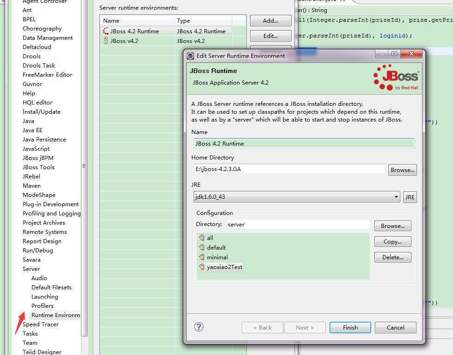Select Remote Systems preferences
This screenshot has height=355, width=453.
[44, 232]
